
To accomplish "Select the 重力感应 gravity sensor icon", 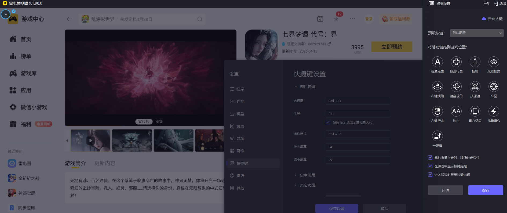I will 475,111.
